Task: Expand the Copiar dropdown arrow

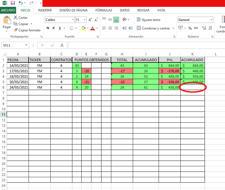Action: click(31, 24)
